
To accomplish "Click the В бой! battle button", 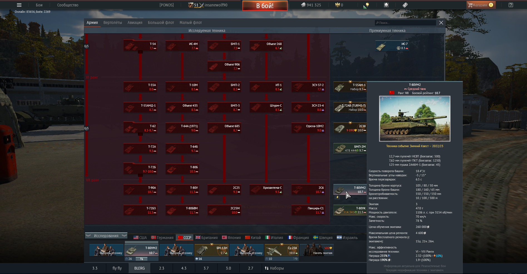I will point(265,6).
